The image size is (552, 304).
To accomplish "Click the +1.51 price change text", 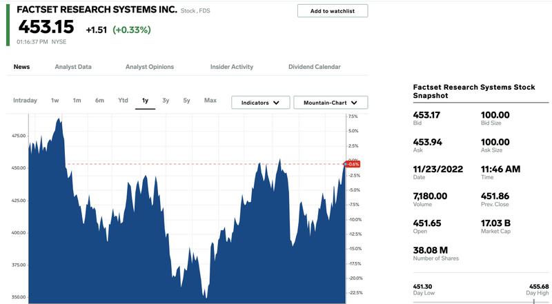I will pos(96,30).
